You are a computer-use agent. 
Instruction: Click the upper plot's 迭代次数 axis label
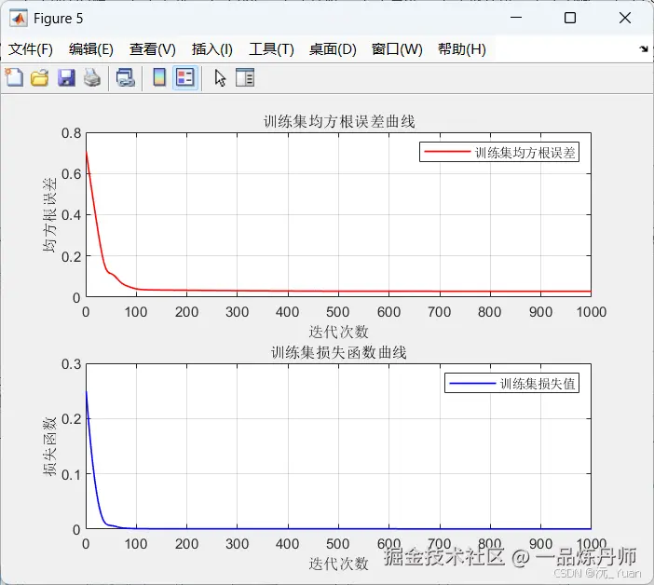click(x=339, y=332)
